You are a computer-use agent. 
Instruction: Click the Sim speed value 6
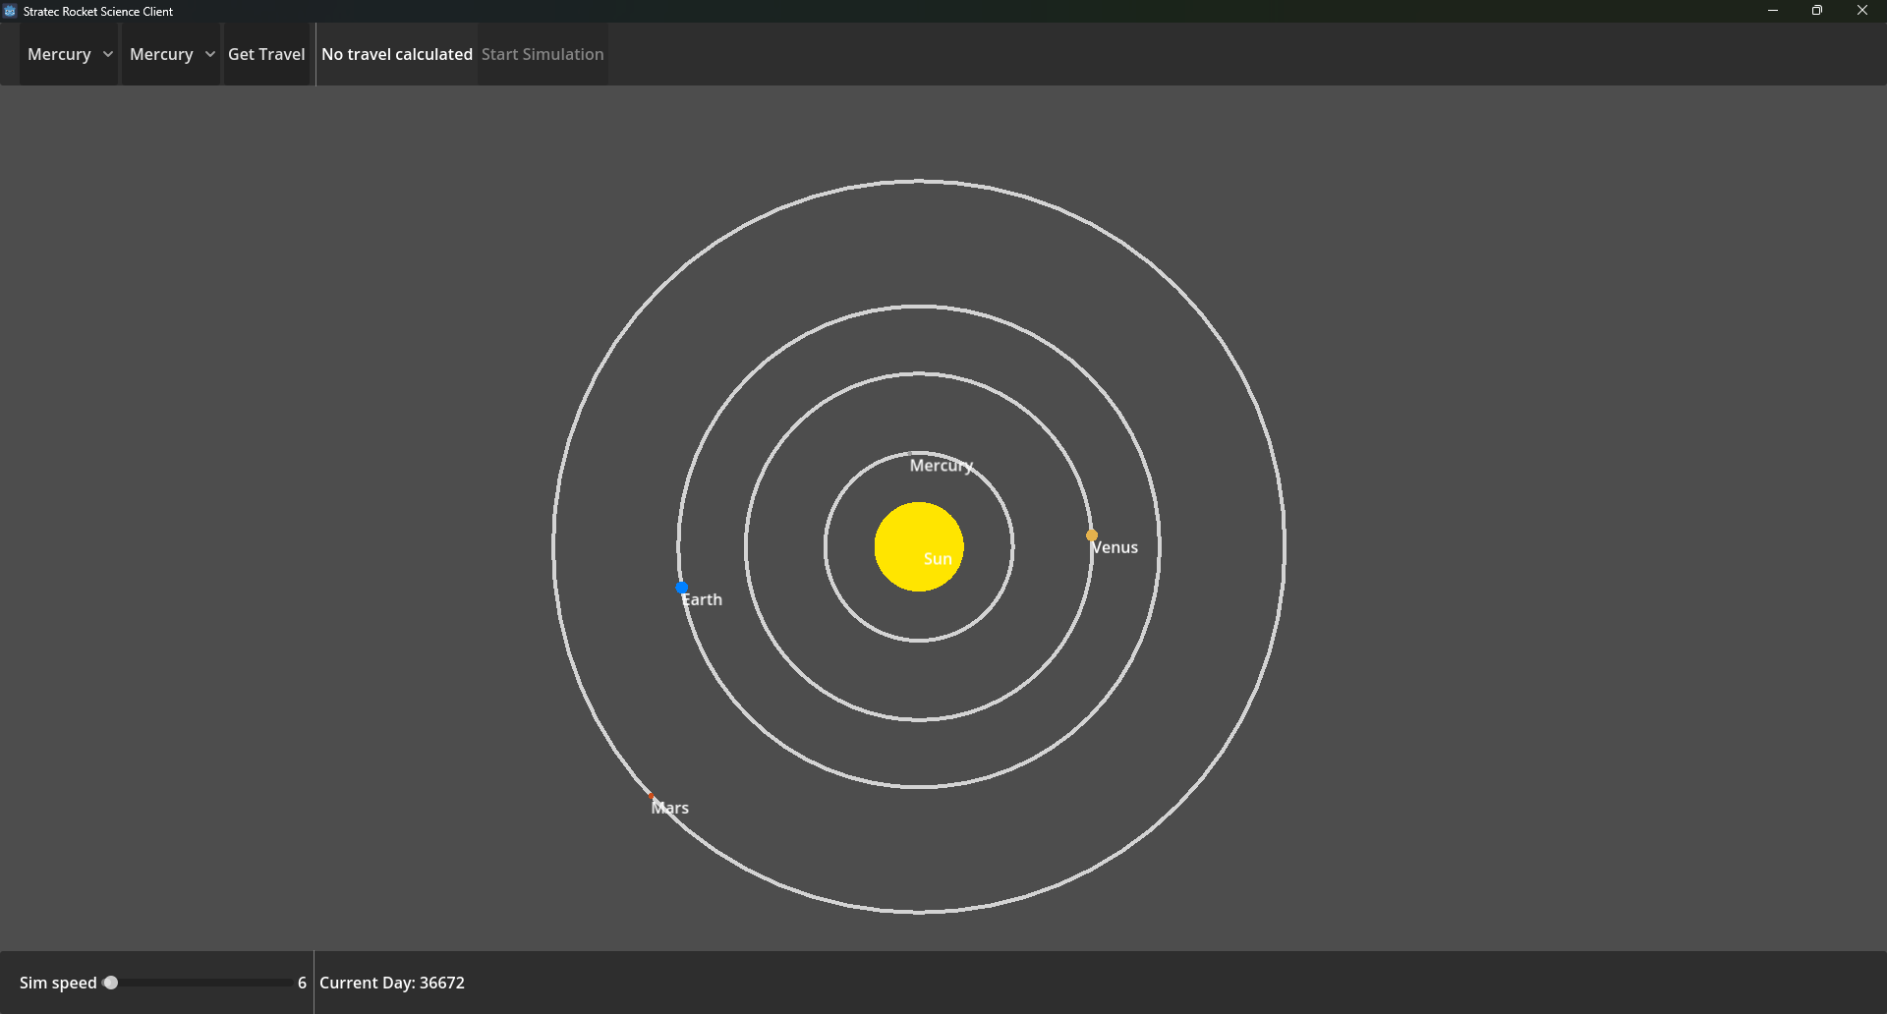click(302, 983)
